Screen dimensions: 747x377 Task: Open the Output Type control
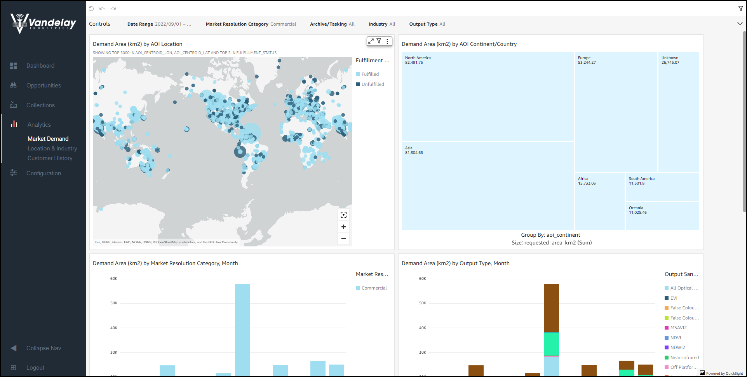(427, 24)
